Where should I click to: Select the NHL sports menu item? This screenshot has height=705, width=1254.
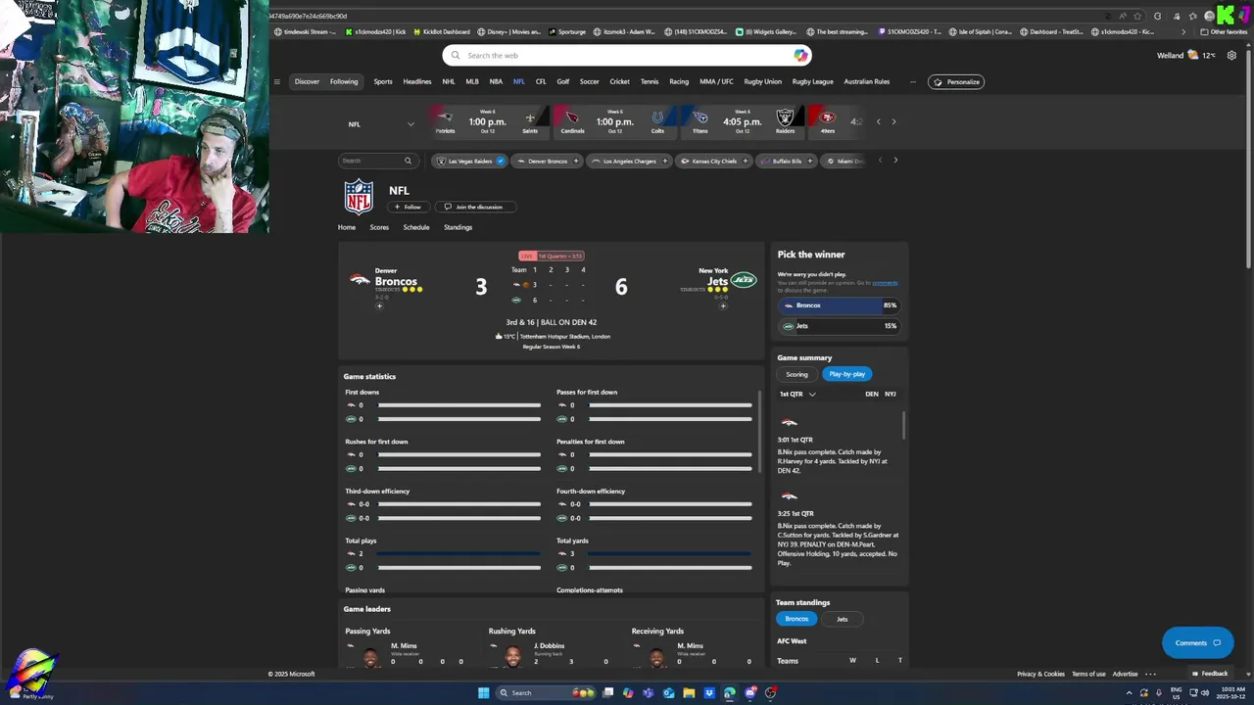[449, 82]
